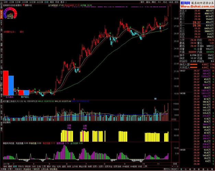Click the first green S signal marker
The width and height of the screenshot is (215, 171).
tap(15, 89)
